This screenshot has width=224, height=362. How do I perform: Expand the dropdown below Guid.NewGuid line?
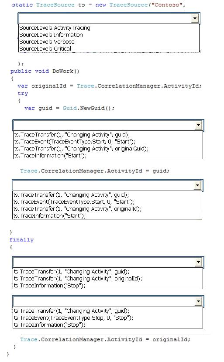198,125
